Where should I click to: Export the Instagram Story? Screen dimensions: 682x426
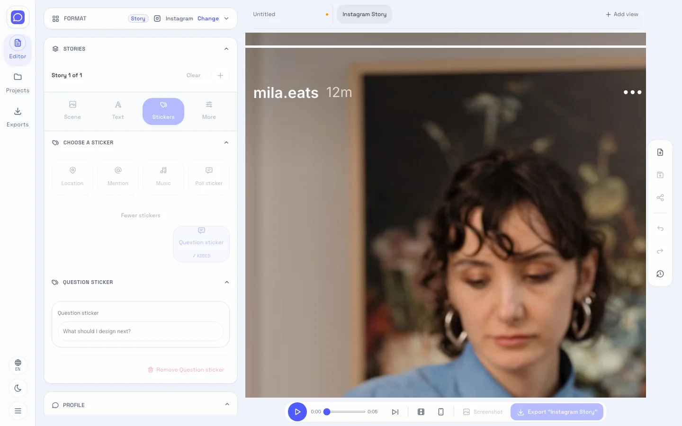(557, 412)
